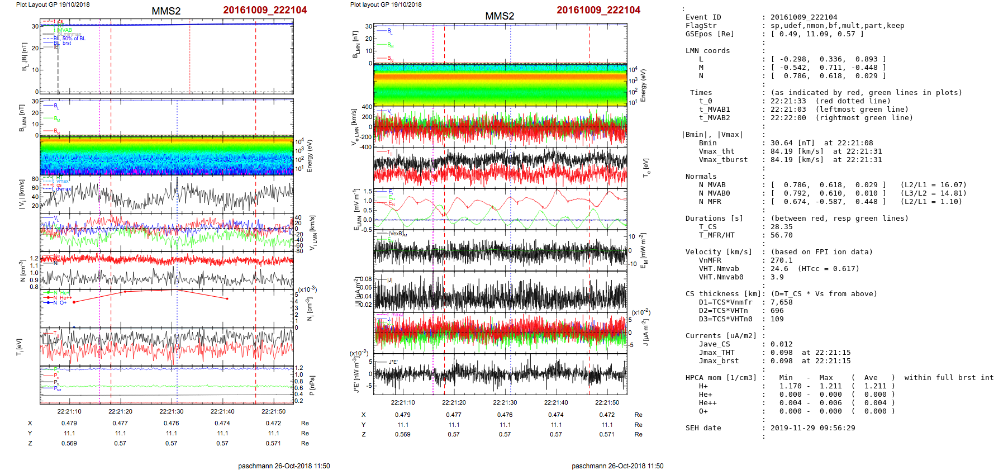The image size is (1008, 470).
Task: Click the red event ID heading over the right plot
Action: [x=598, y=10]
